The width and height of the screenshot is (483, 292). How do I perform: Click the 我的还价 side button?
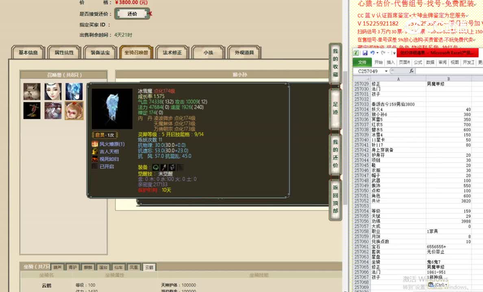click(335, 154)
